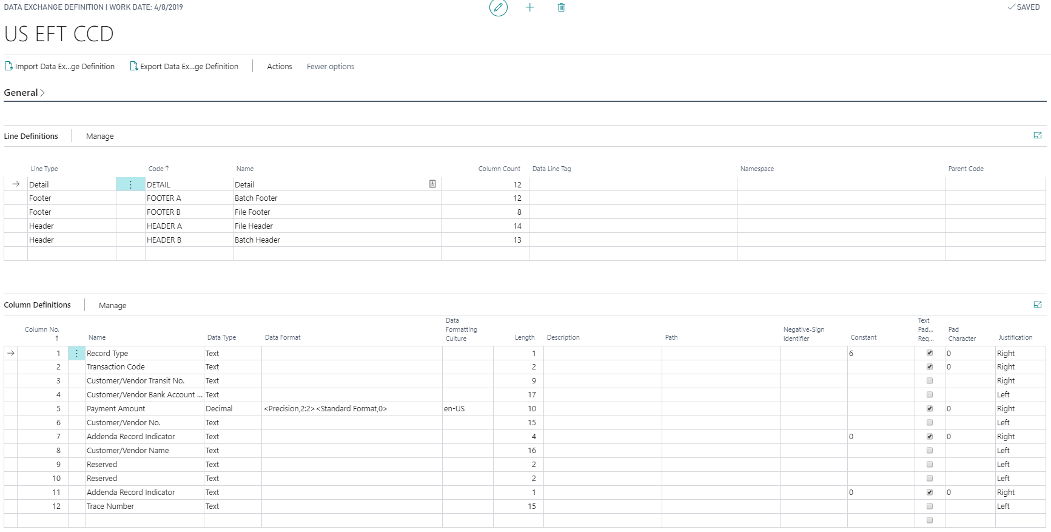Image resolution: width=1051 pixels, height=532 pixels.
Task: Select the Line Definitions heading
Action: 31,136
